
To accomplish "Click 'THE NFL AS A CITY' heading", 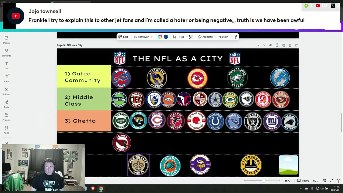I will coord(178,58).
